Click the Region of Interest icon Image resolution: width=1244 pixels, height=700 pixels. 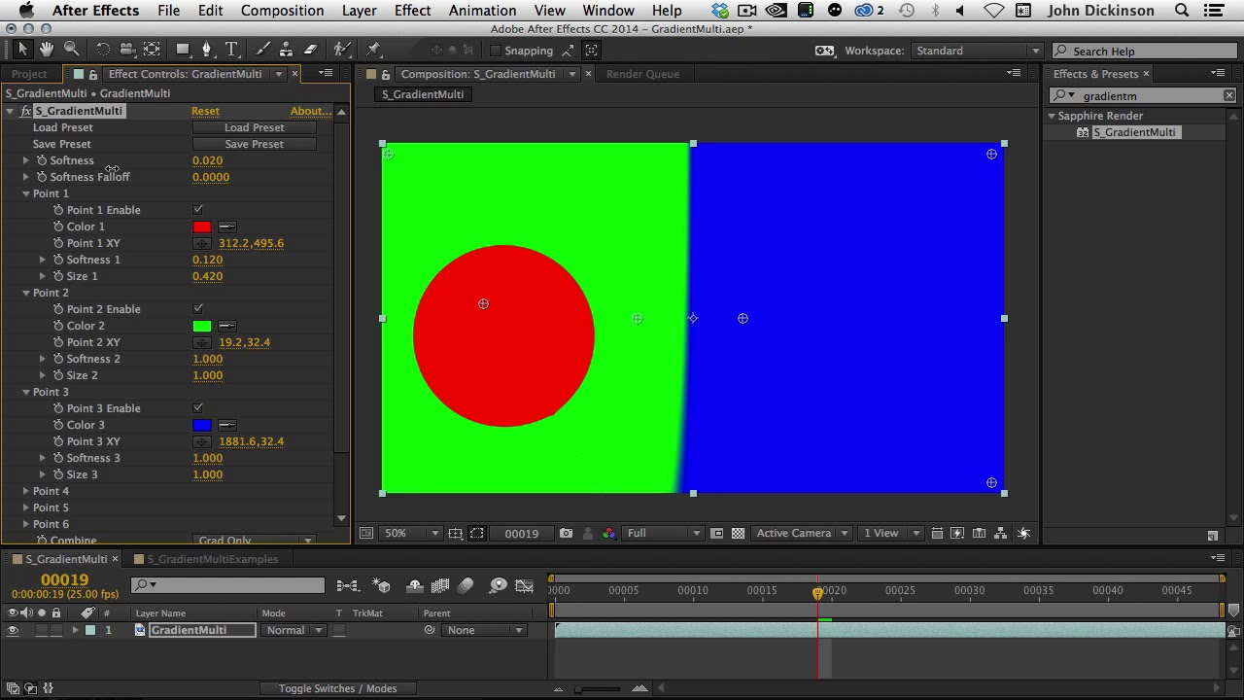(476, 533)
